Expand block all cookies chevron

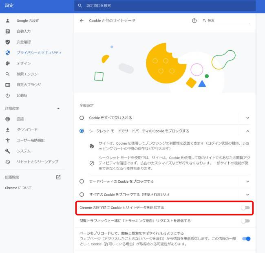[247, 195]
